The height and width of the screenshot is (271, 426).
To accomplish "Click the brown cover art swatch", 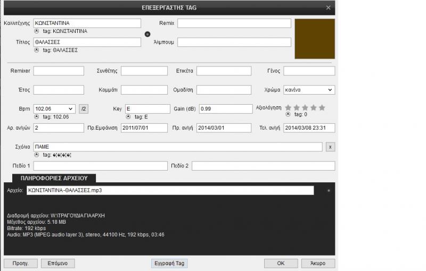I will (315, 39).
